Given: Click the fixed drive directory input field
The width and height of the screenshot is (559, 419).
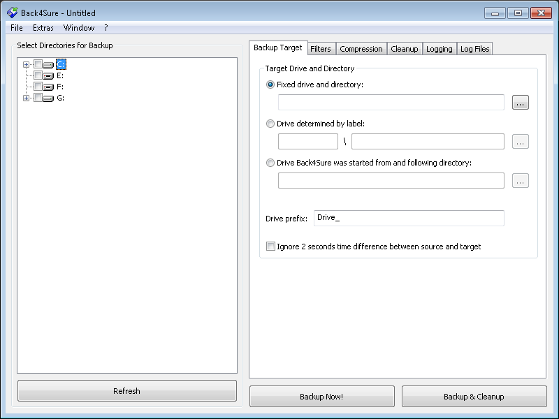Looking at the screenshot, I should pos(391,103).
